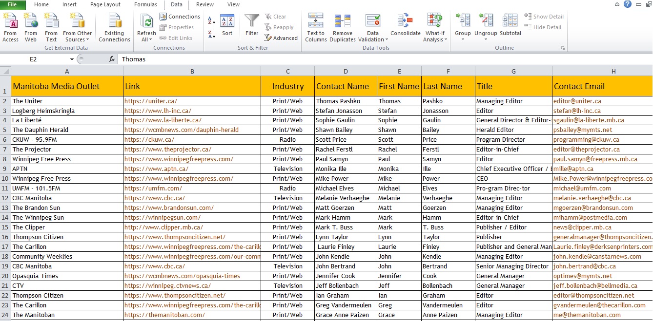
Task: Click the Subtotal icon
Action: pyautogui.click(x=510, y=25)
